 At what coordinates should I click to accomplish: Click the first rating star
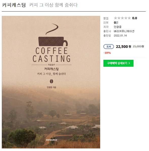115,18
